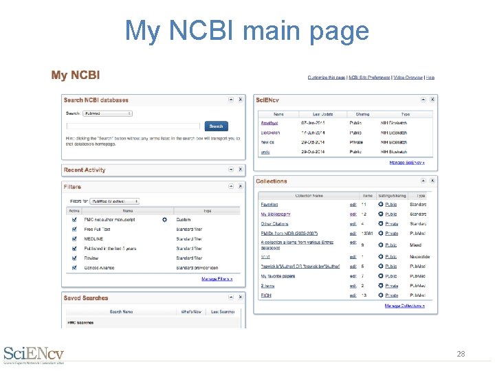Open the Help link
The width and height of the screenshot is (495, 371).
tap(430, 77)
